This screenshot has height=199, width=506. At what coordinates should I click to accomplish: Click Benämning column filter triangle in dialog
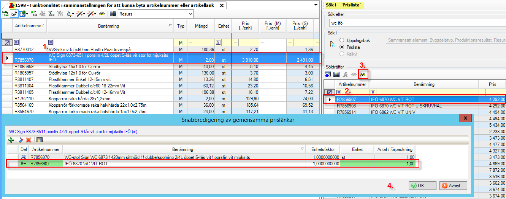tap(303, 149)
